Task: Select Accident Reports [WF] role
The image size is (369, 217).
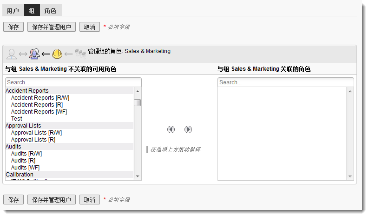Action: 69,112
